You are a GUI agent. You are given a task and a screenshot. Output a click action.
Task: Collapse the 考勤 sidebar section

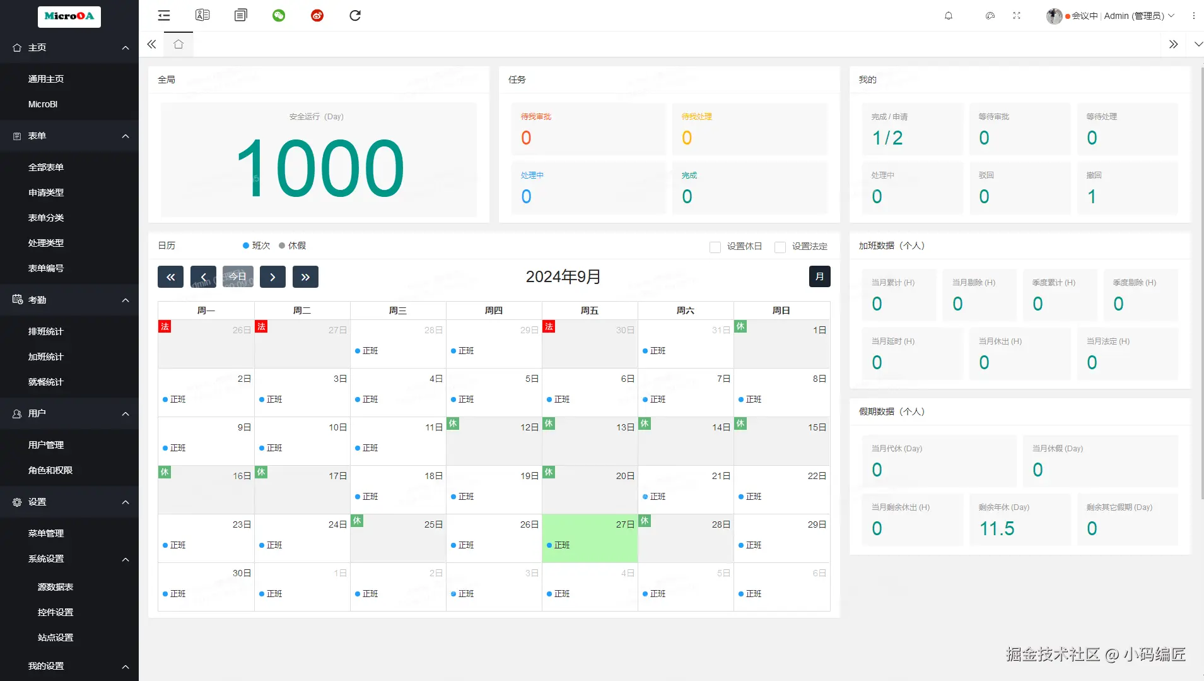pyautogui.click(x=69, y=300)
